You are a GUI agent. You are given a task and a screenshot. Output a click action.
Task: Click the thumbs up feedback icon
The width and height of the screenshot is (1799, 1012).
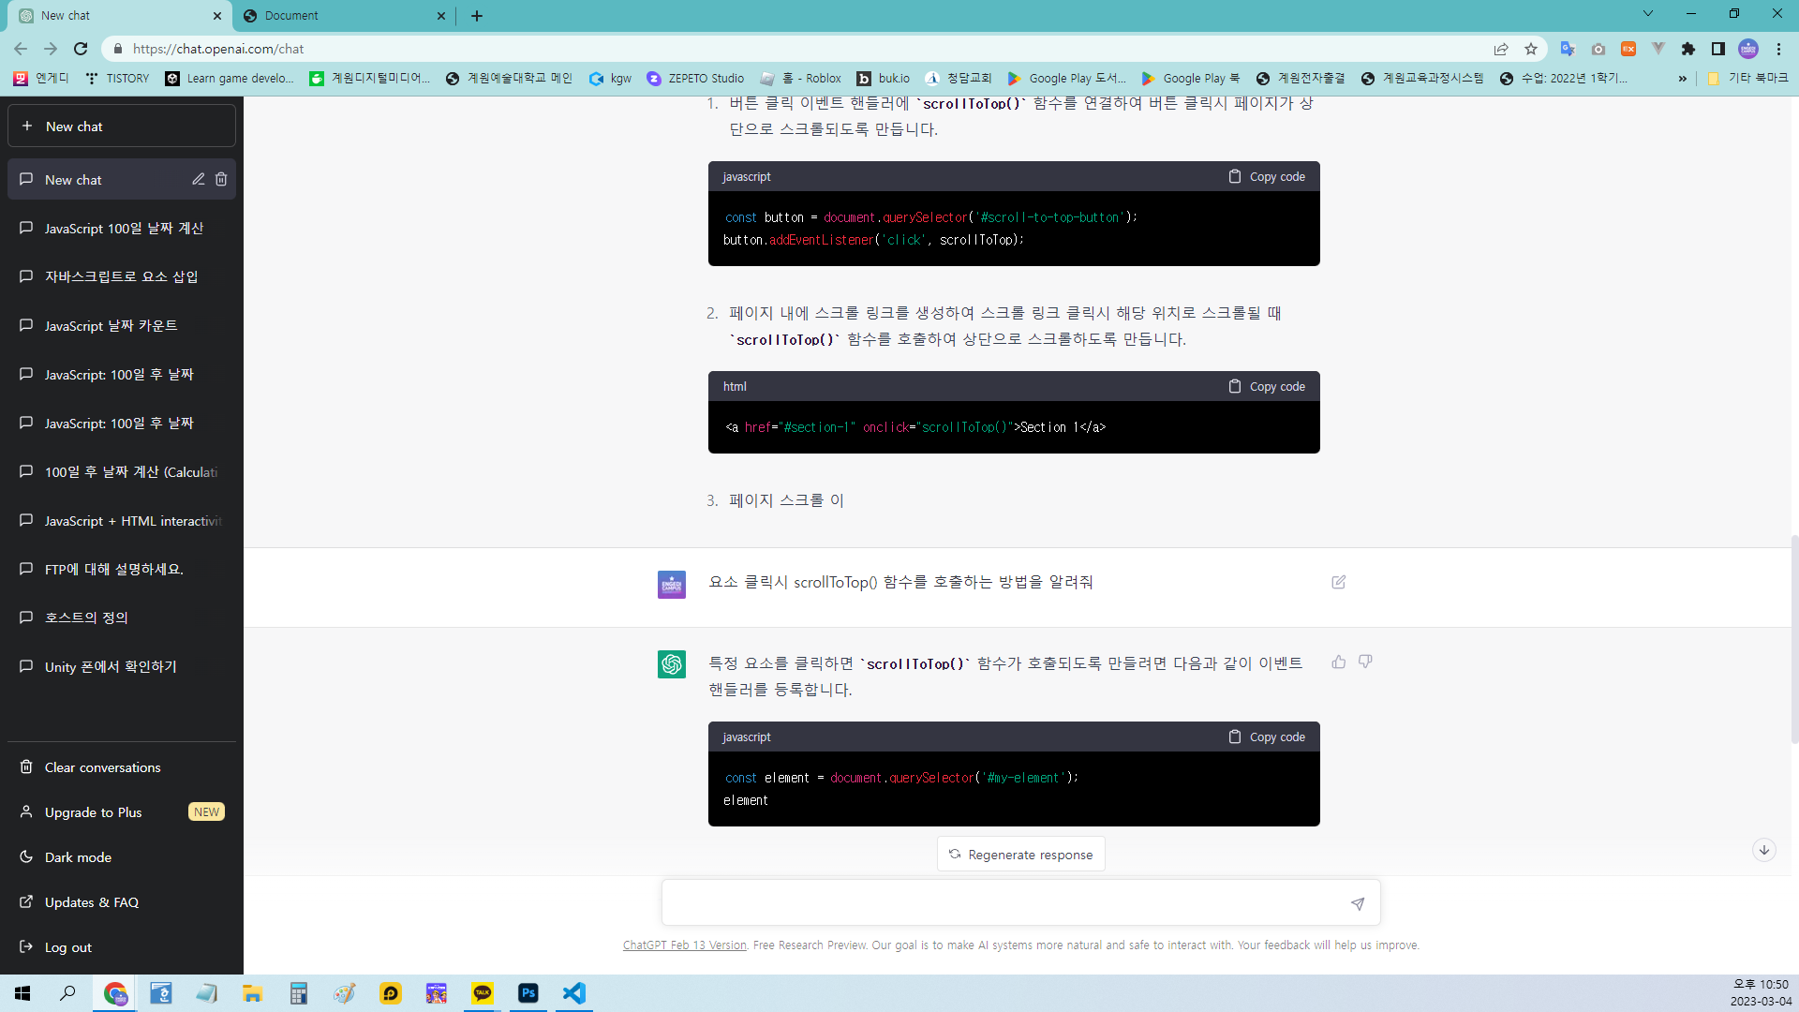[x=1338, y=662]
